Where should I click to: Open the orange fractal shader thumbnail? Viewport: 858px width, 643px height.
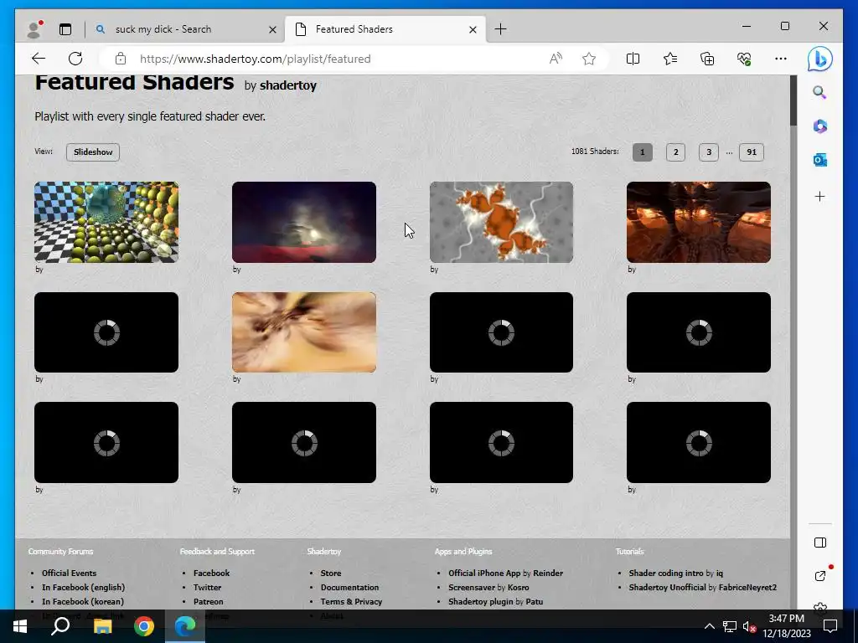tap(501, 222)
